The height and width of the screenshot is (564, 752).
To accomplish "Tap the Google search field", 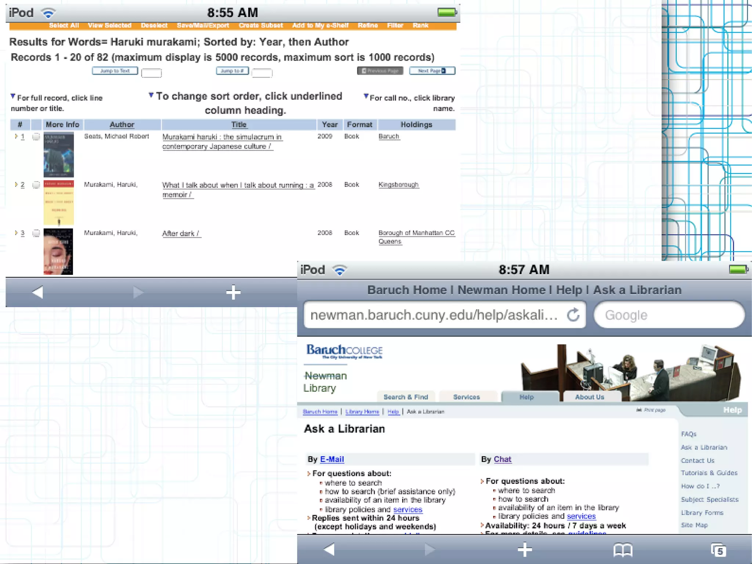I will (669, 315).
